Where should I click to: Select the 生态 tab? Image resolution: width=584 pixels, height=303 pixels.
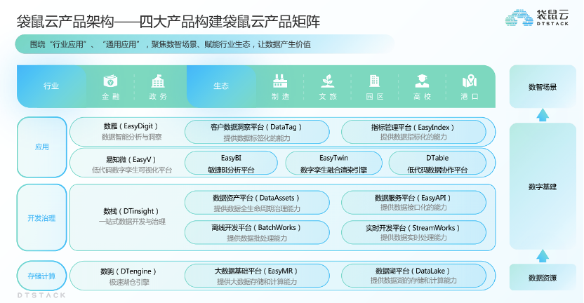coord(221,86)
